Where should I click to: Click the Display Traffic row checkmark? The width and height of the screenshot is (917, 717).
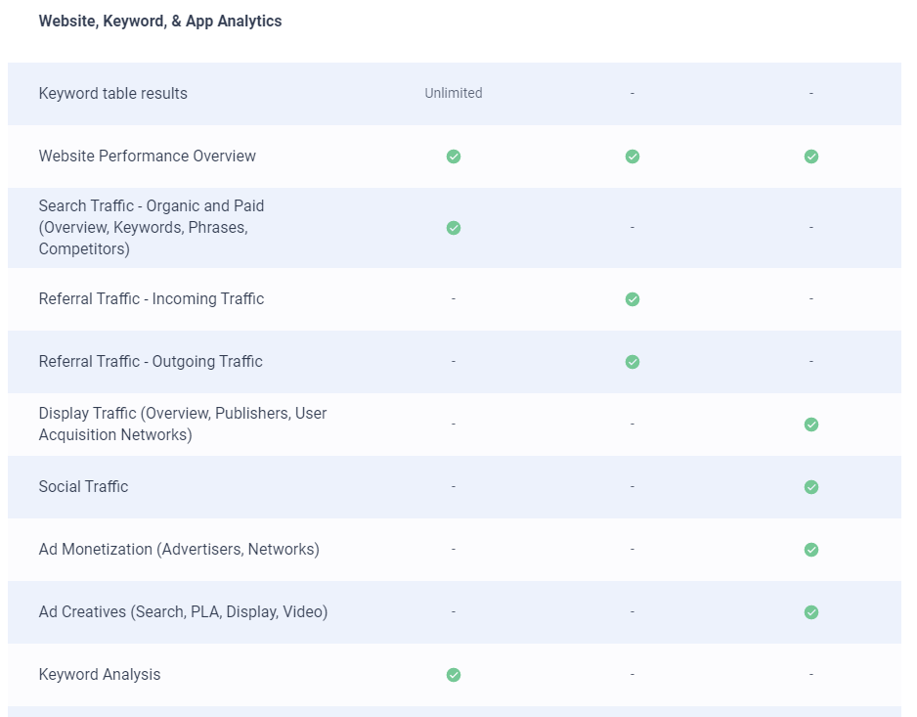coord(810,425)
